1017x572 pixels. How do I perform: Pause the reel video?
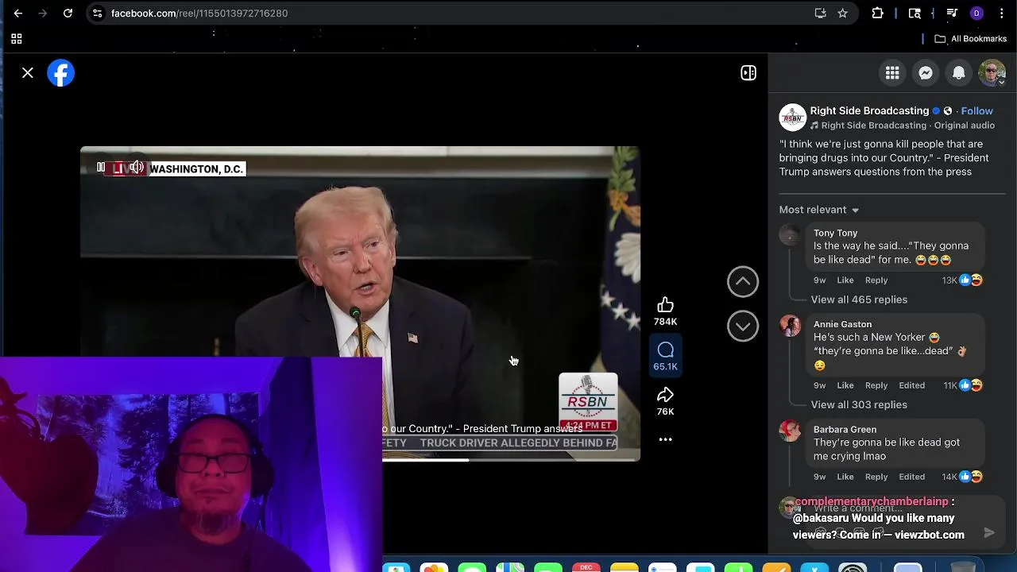click(101, 168)
